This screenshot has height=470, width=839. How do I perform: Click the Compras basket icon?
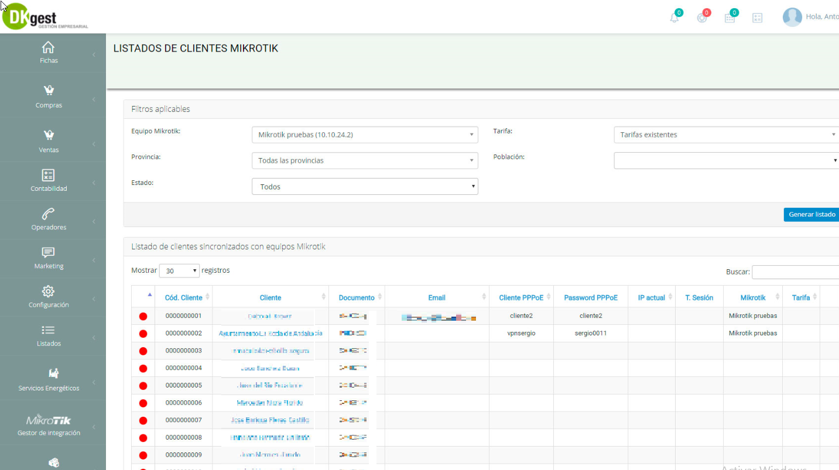[49, 90]
